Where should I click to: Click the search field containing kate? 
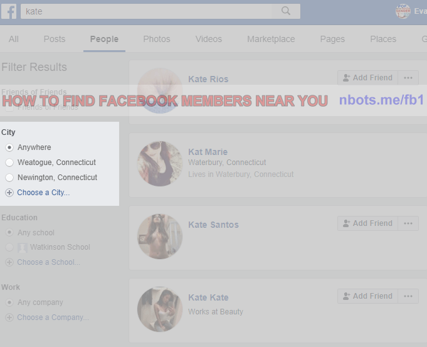point(146,11)
